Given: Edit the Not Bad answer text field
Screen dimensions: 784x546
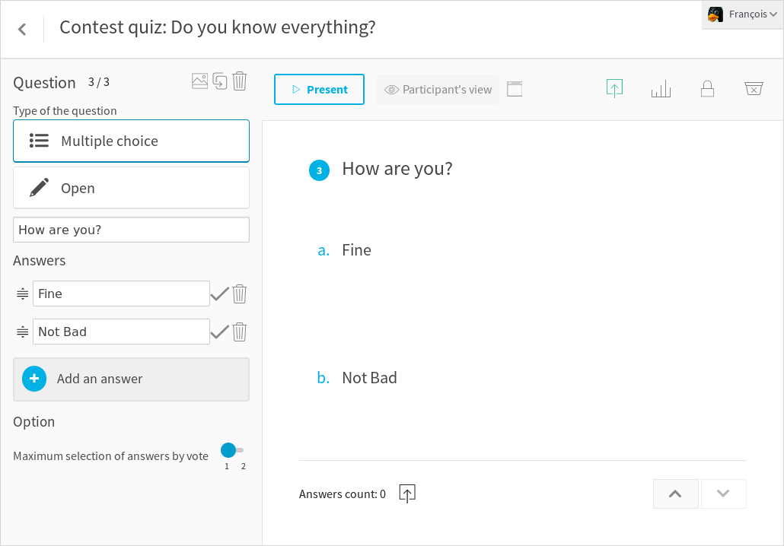Looking at the screenshot, I should coord(122,332).
